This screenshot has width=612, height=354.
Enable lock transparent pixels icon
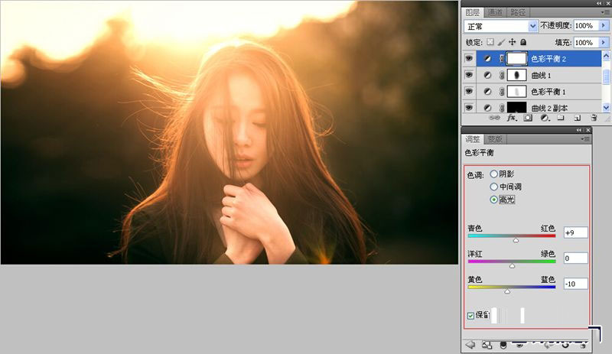point(490,42)
